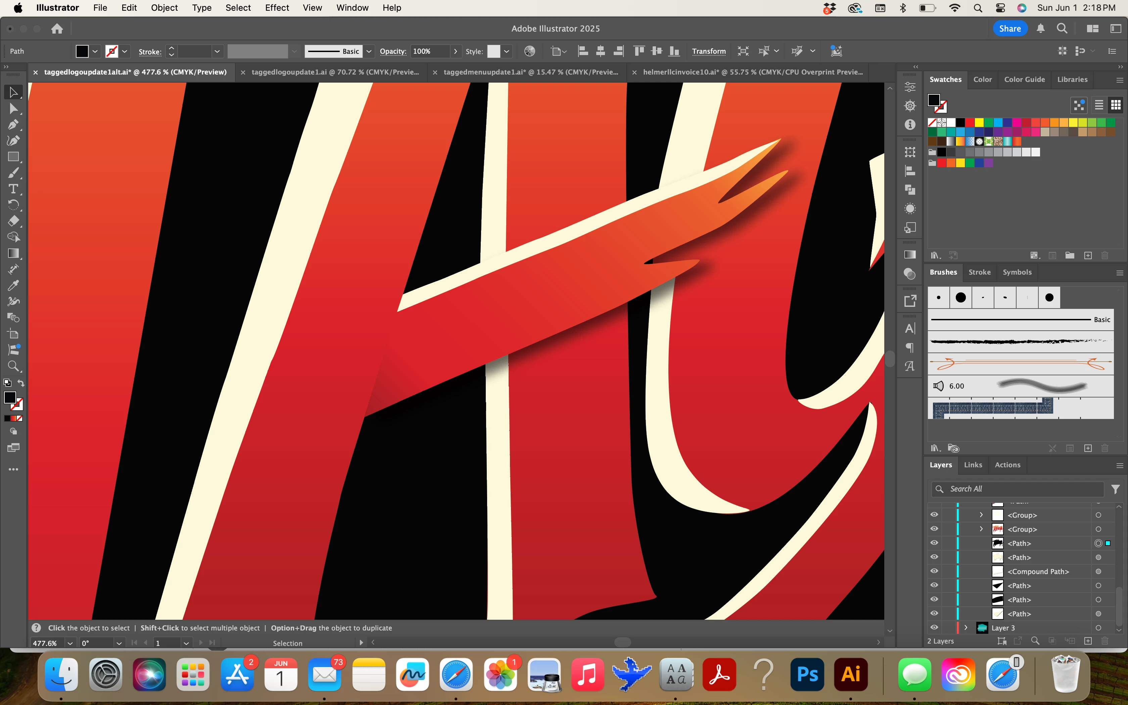The height and width of the screenshot is (705, 1128).
Task: Pick the yellow swatch in Swatches panel
Action: click(979, 123)
